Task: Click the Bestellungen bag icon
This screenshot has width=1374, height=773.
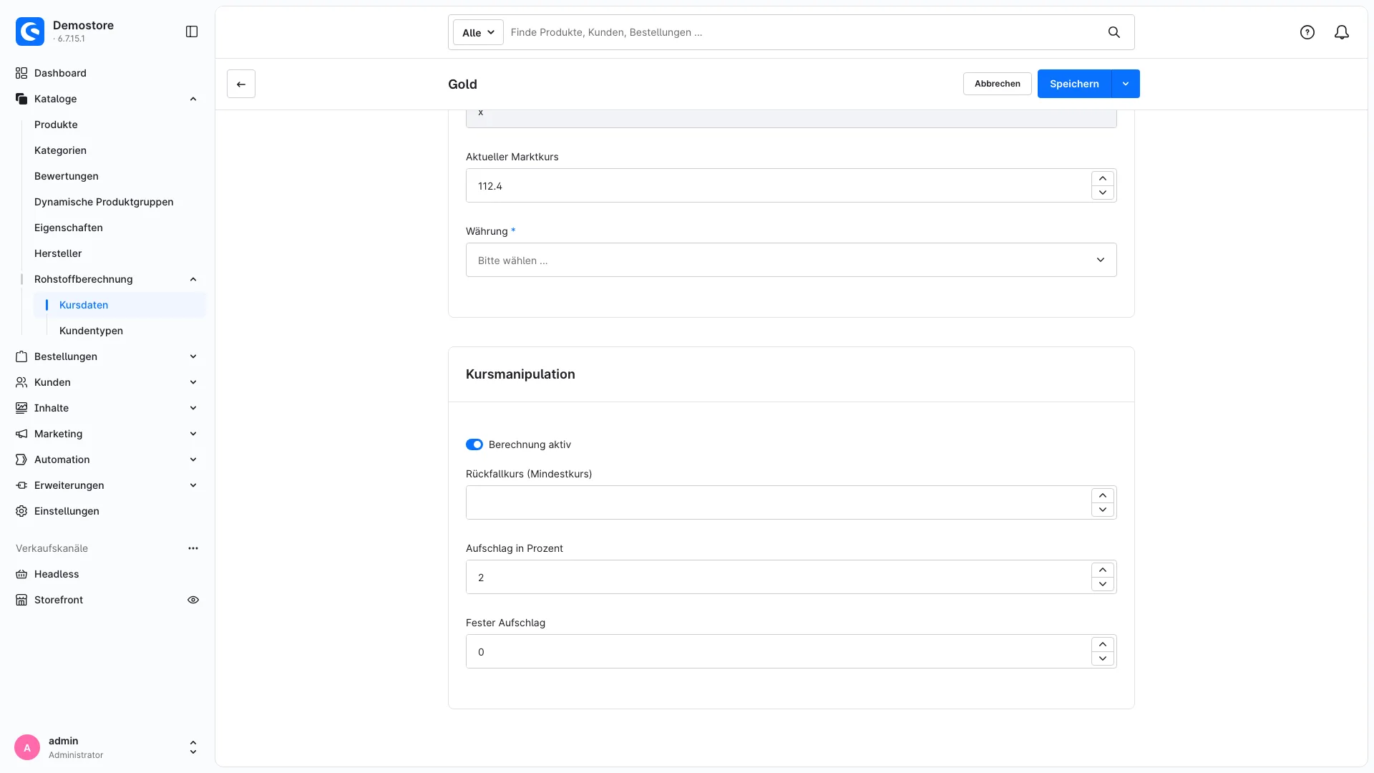Action: point(21,356)
